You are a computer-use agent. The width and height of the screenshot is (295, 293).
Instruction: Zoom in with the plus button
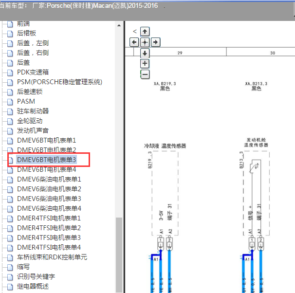145,63
